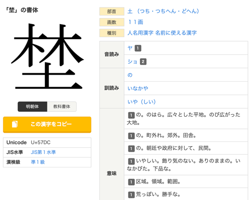Open the 11画 stroke count link

coord(135,22)
